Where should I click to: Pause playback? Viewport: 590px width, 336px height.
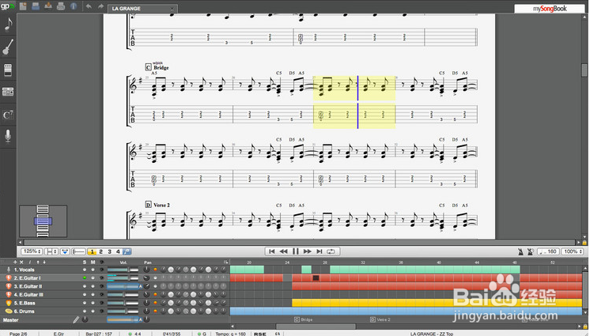pyautogui.click(x=295, y=251)
